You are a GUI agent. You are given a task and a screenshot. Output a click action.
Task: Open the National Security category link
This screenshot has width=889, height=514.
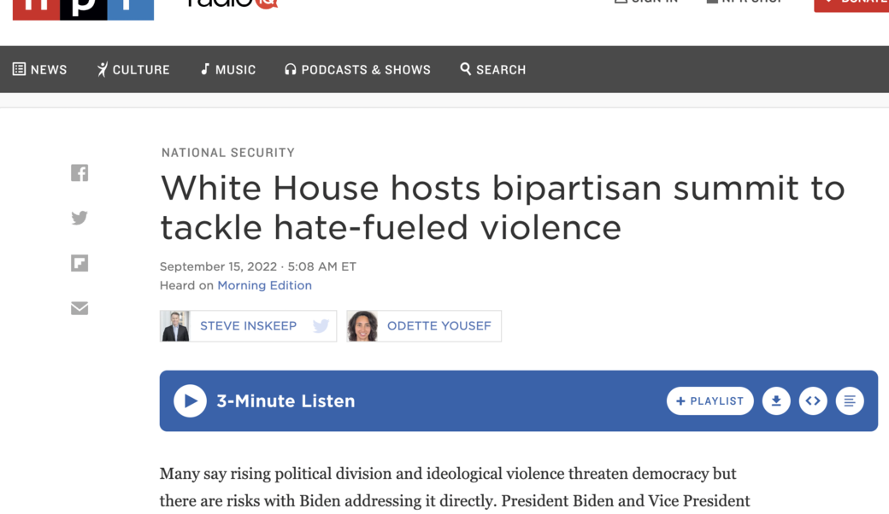[228, 153]
